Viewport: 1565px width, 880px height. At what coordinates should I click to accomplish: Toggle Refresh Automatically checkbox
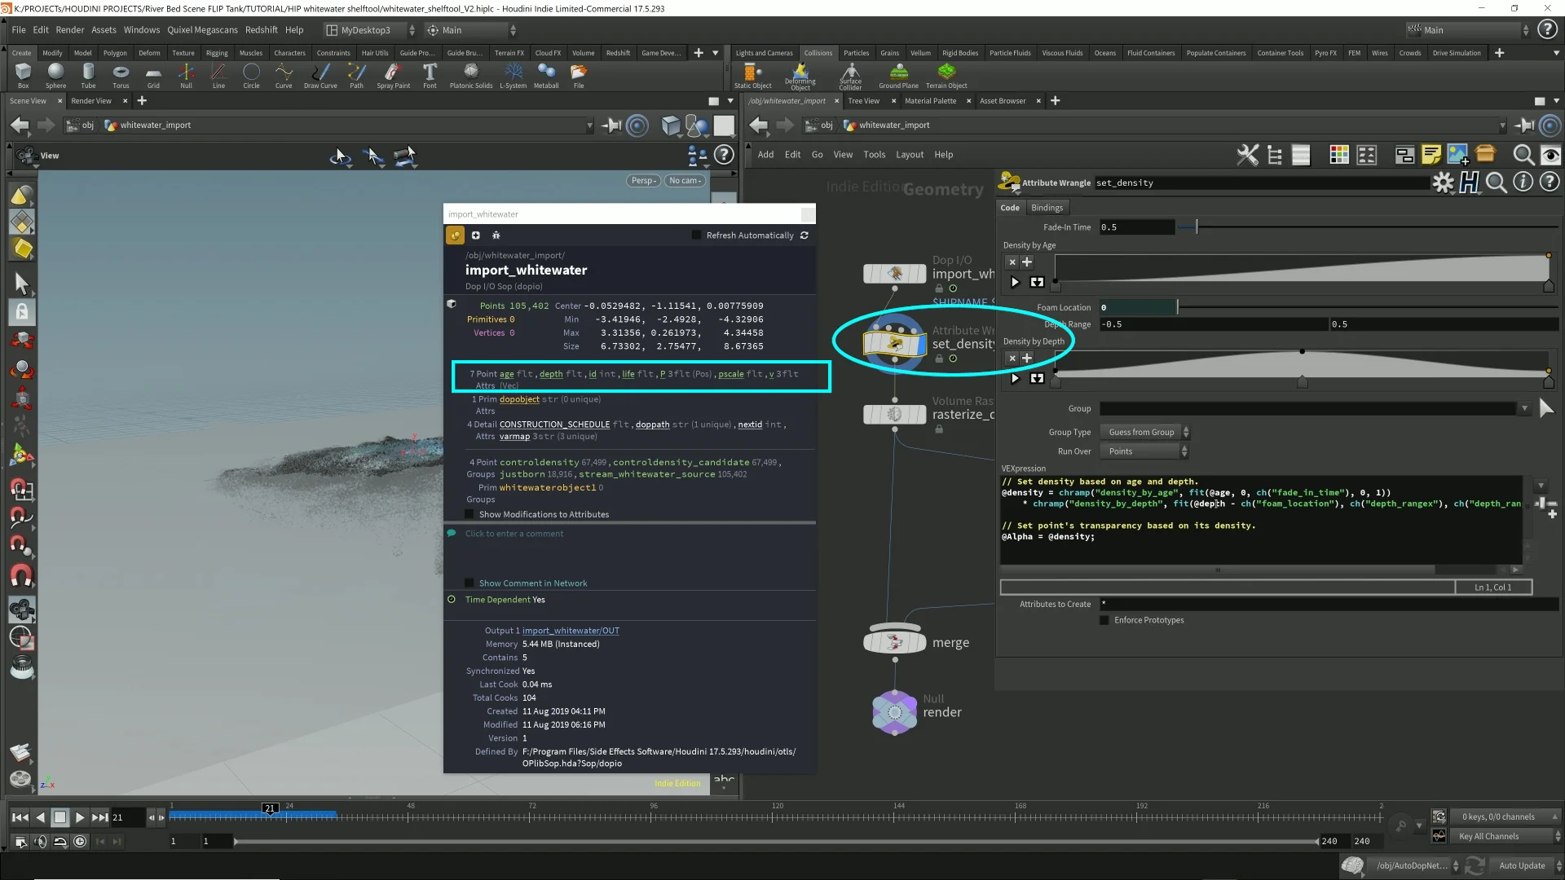[x=696, y=235]
